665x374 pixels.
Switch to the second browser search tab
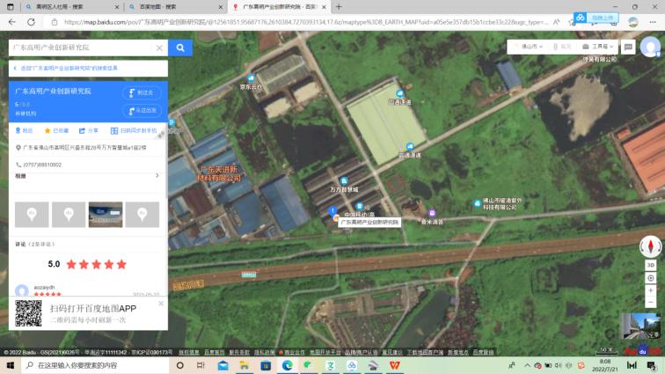[174, 7]
